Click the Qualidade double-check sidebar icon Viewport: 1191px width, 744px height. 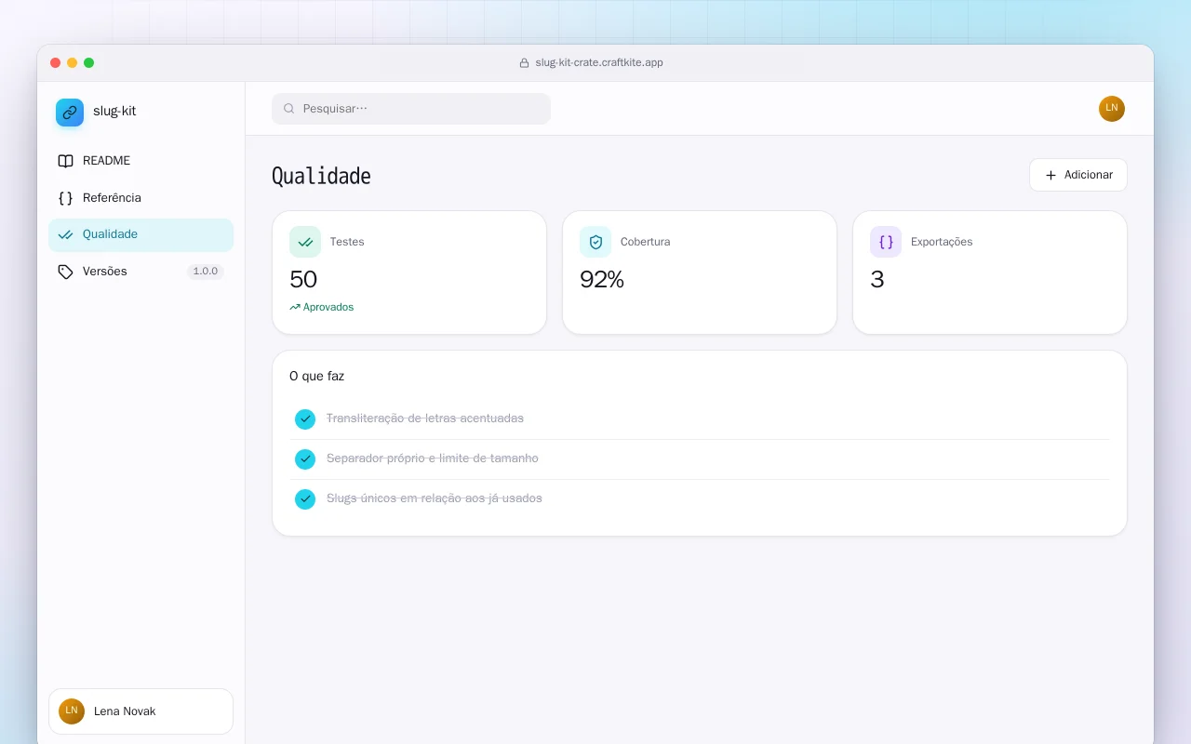pyautogui.click(x=65, y=234)
